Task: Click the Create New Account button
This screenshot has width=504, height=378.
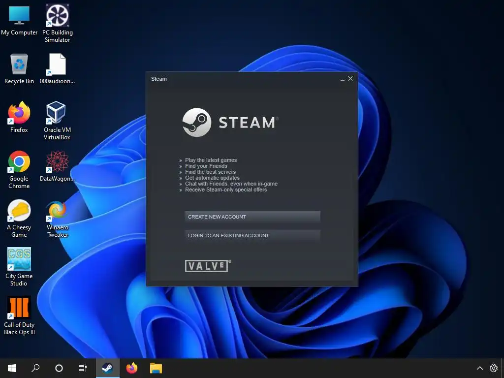Action: [252, 217]
